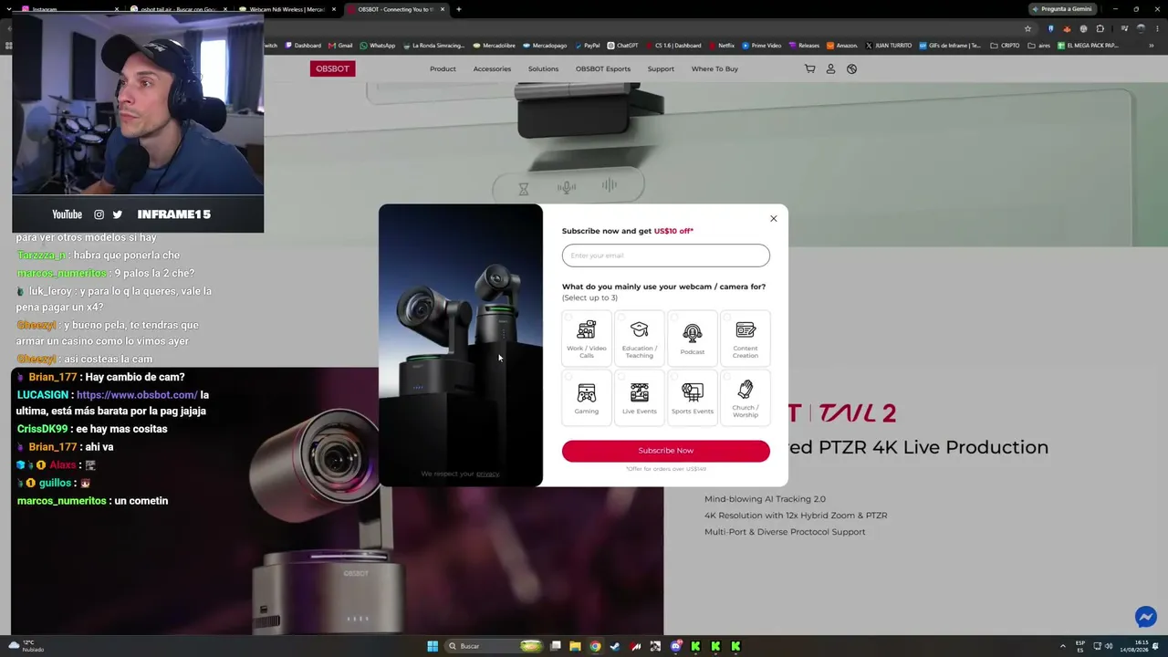Select the Work / Video Calls option
The width and height of the screenshot is (1168, 657).
pos(587,338)
